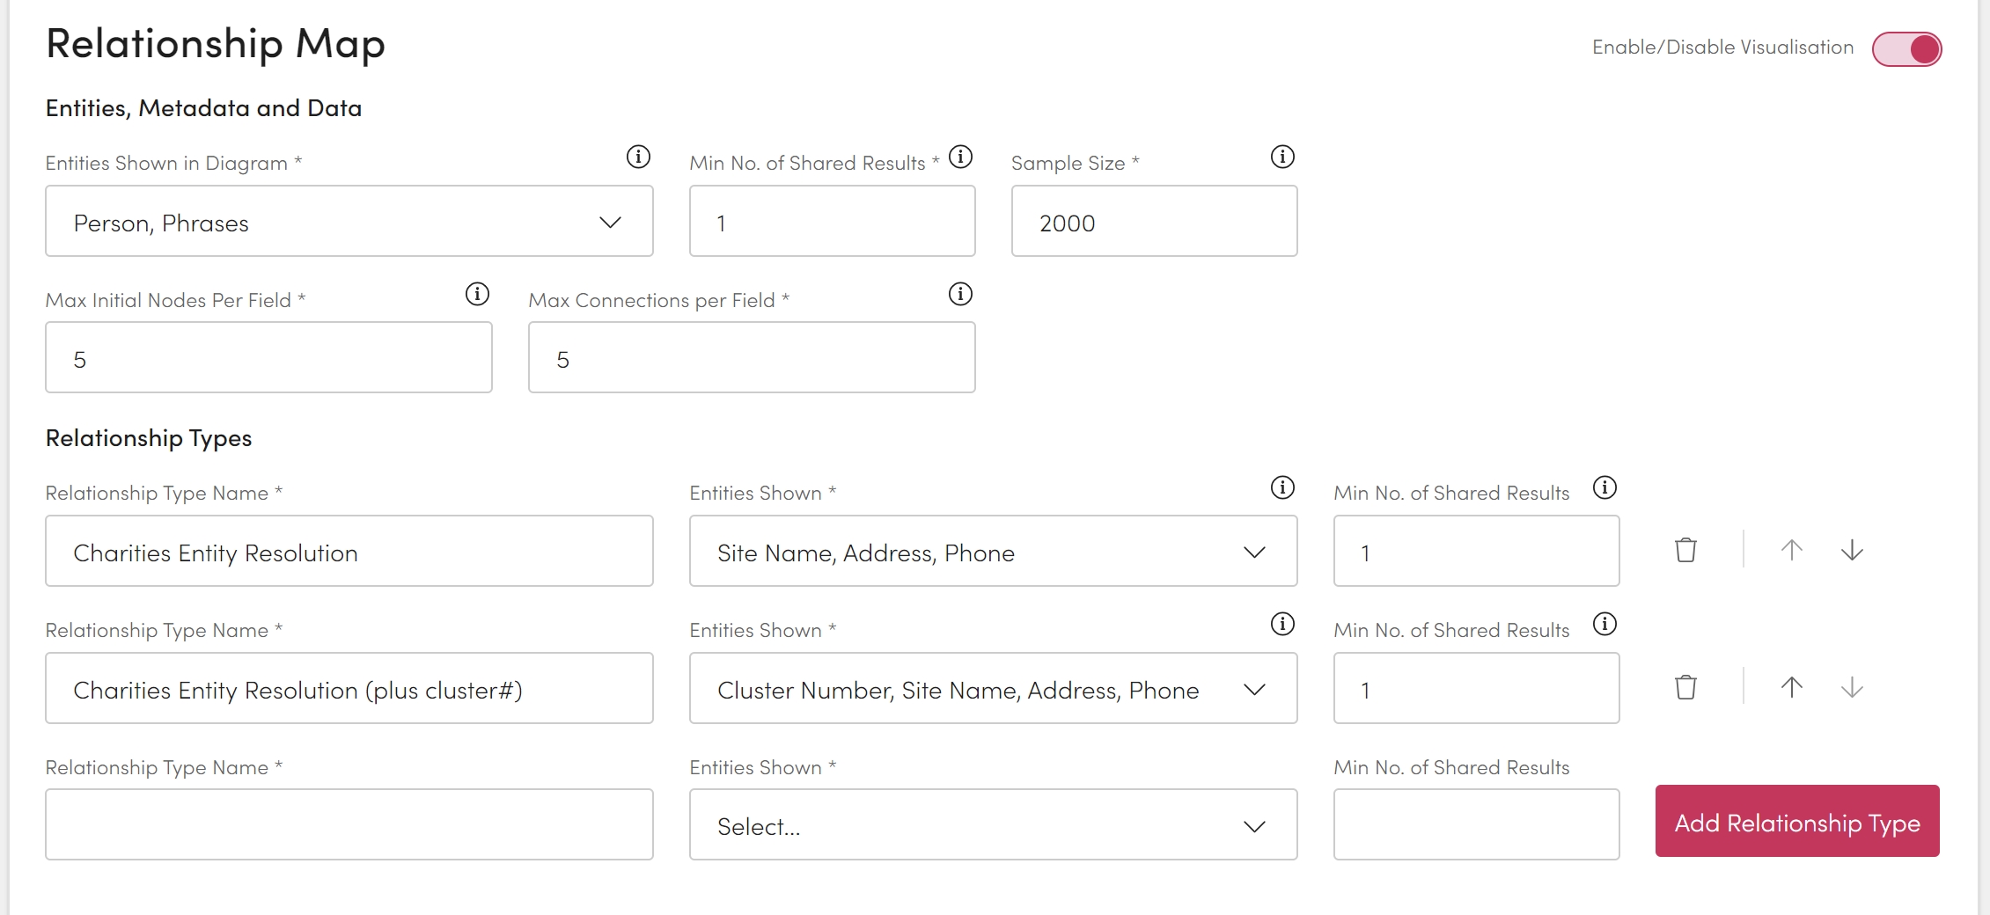
Task: Move Charities Entity Resolution (plus cluster#) row up
Action: (1791, 688)
